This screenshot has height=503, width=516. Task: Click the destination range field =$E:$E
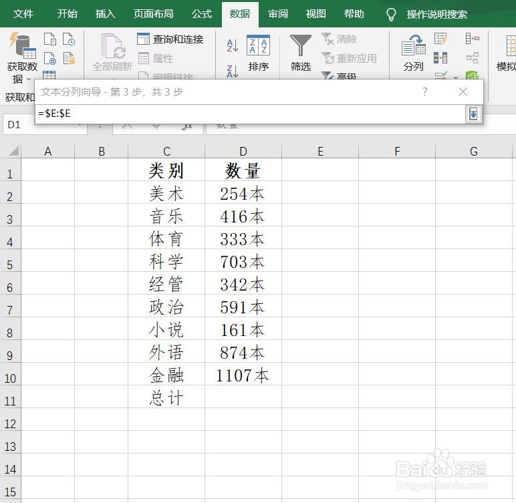(249, 114)
